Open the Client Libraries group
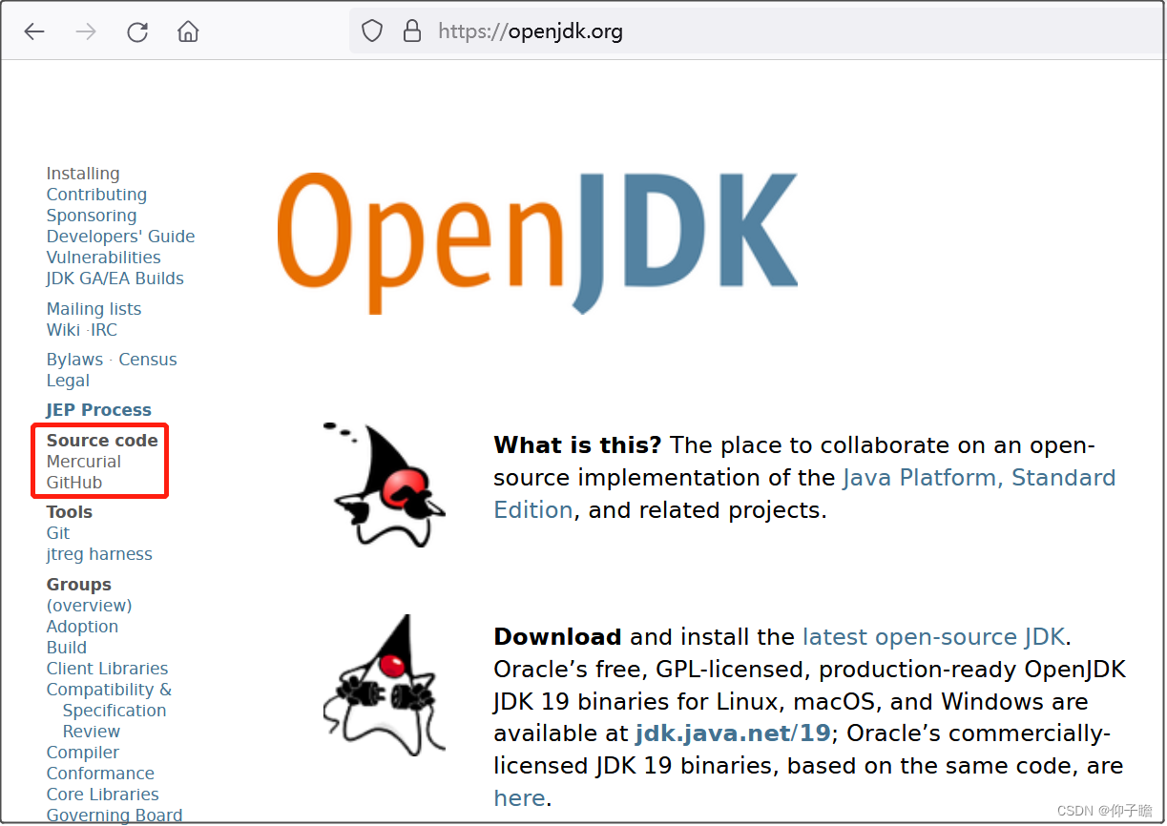 pyautogui.click(x=107, y=669)
